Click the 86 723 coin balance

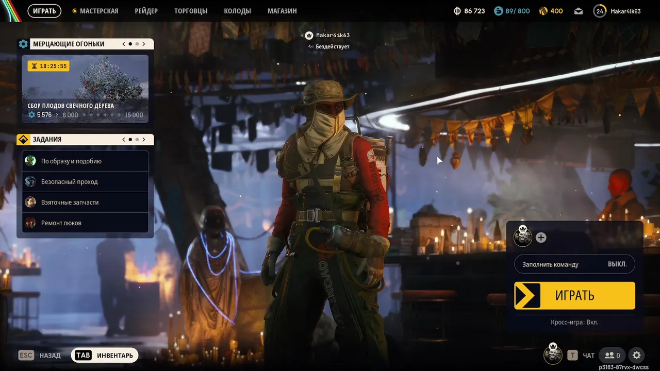[x=474, y=11]
